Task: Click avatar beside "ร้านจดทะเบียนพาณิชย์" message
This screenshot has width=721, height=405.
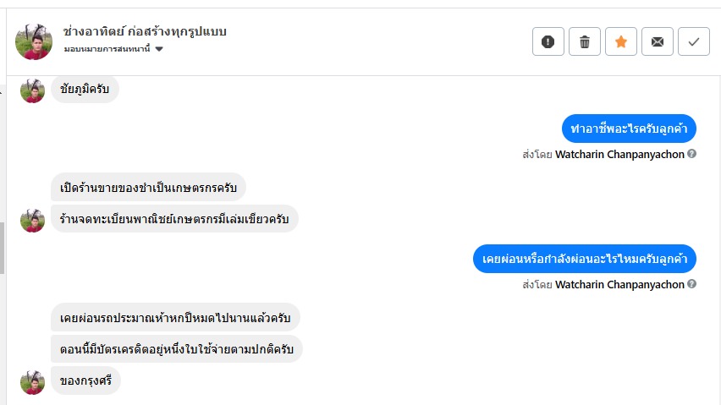Action: click(x=32, y=220)
